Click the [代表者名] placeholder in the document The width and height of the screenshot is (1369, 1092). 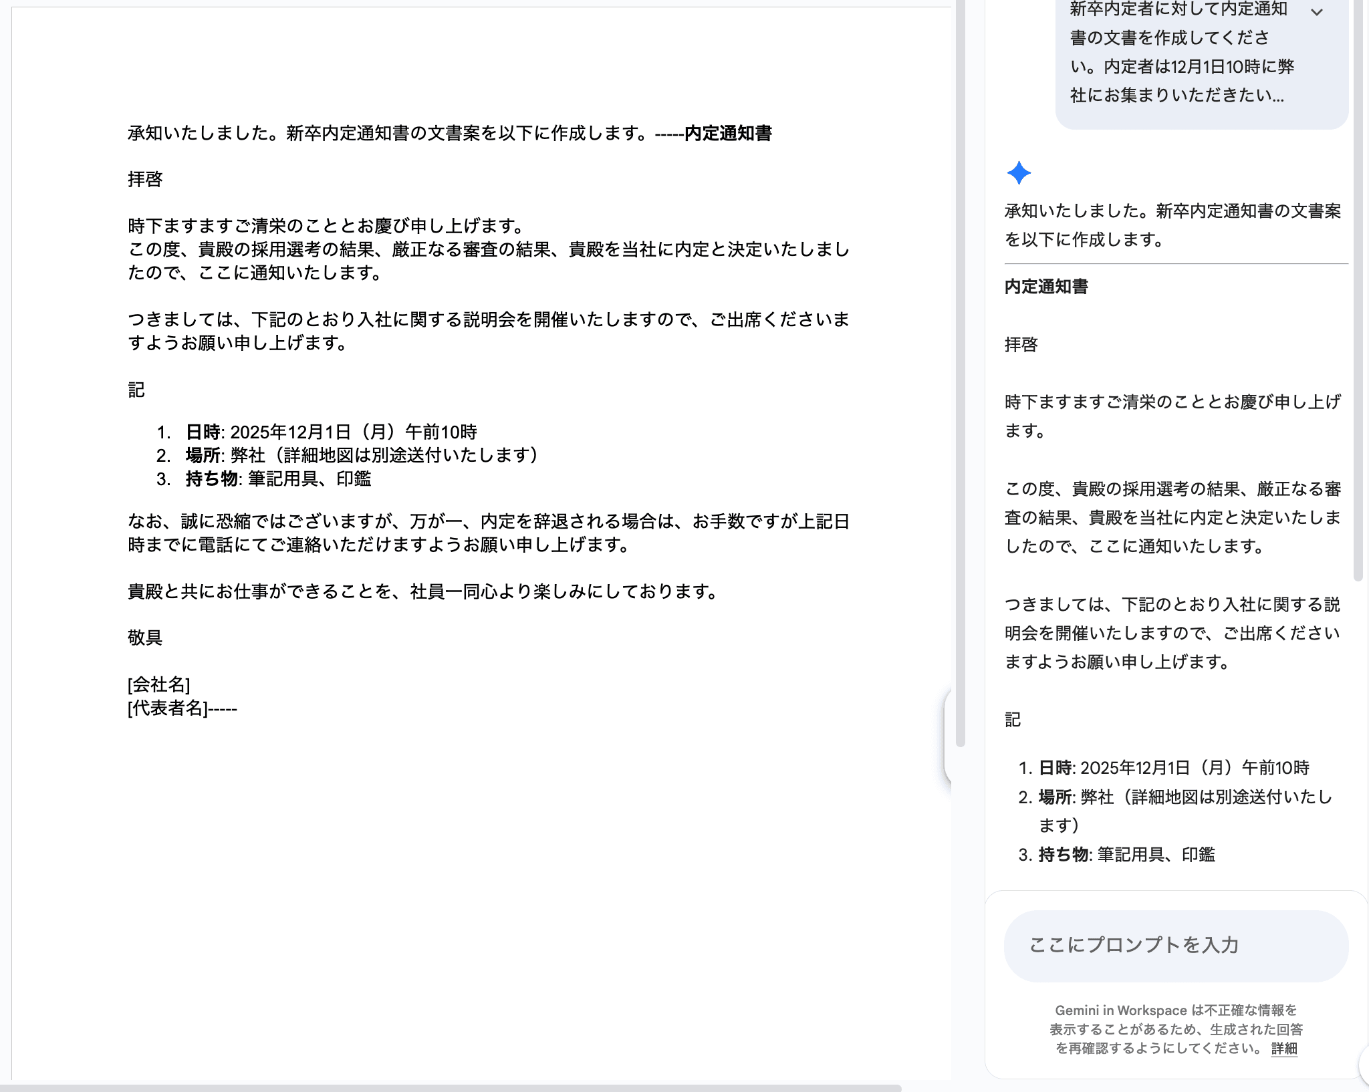(167, 708)
